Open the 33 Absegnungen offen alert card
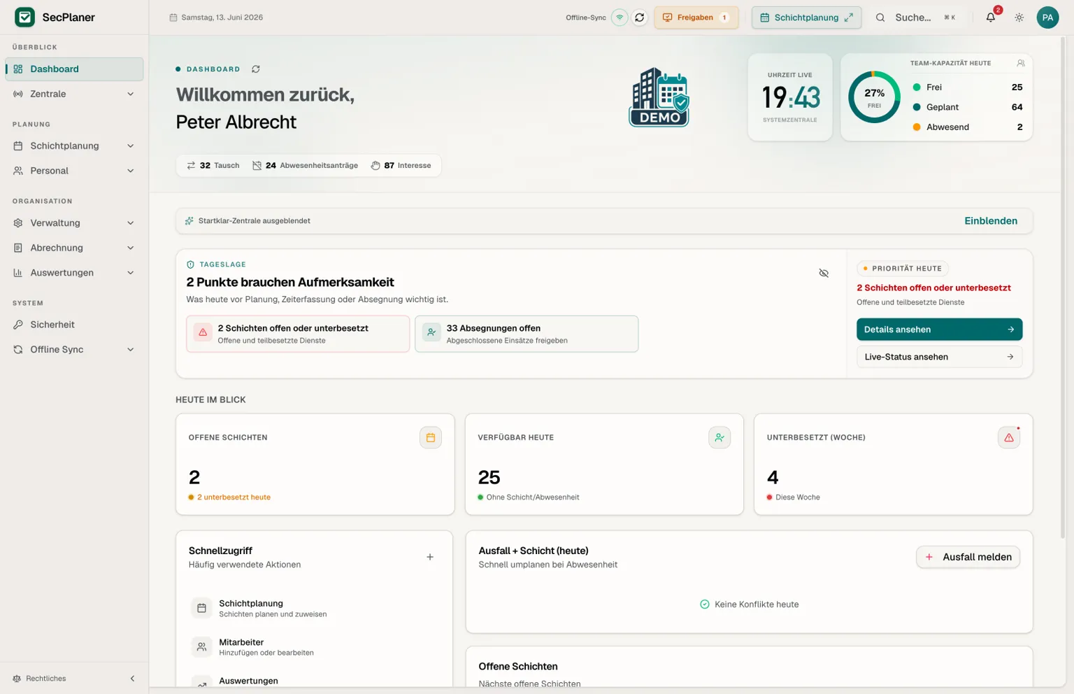1074x694 pixels. [x=527, y=334]
